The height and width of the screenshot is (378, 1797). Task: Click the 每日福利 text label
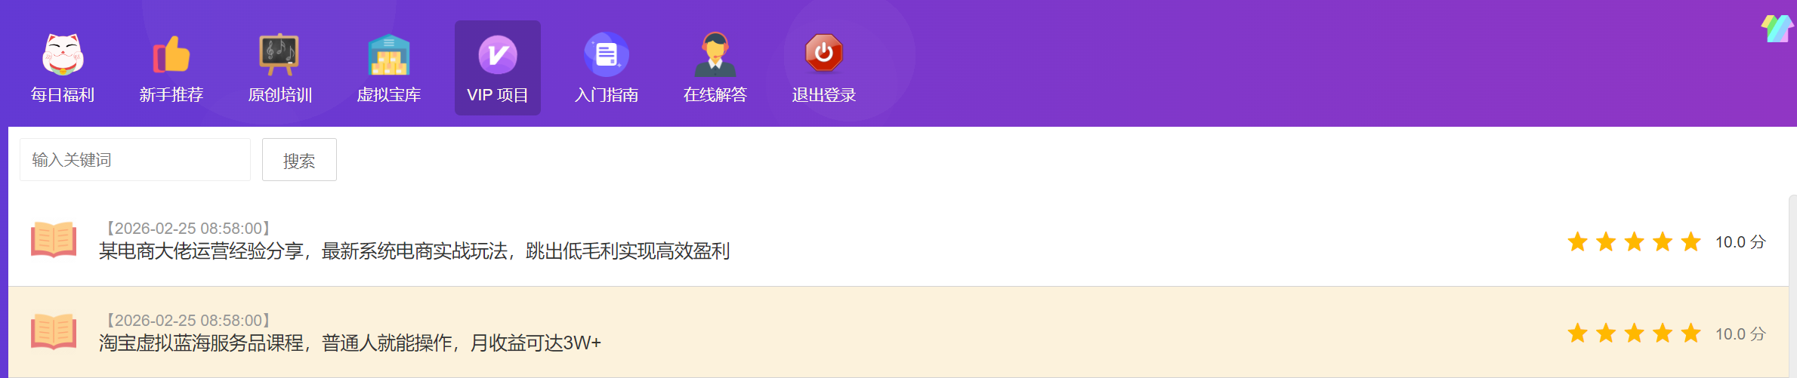click(x=63, y=95)
